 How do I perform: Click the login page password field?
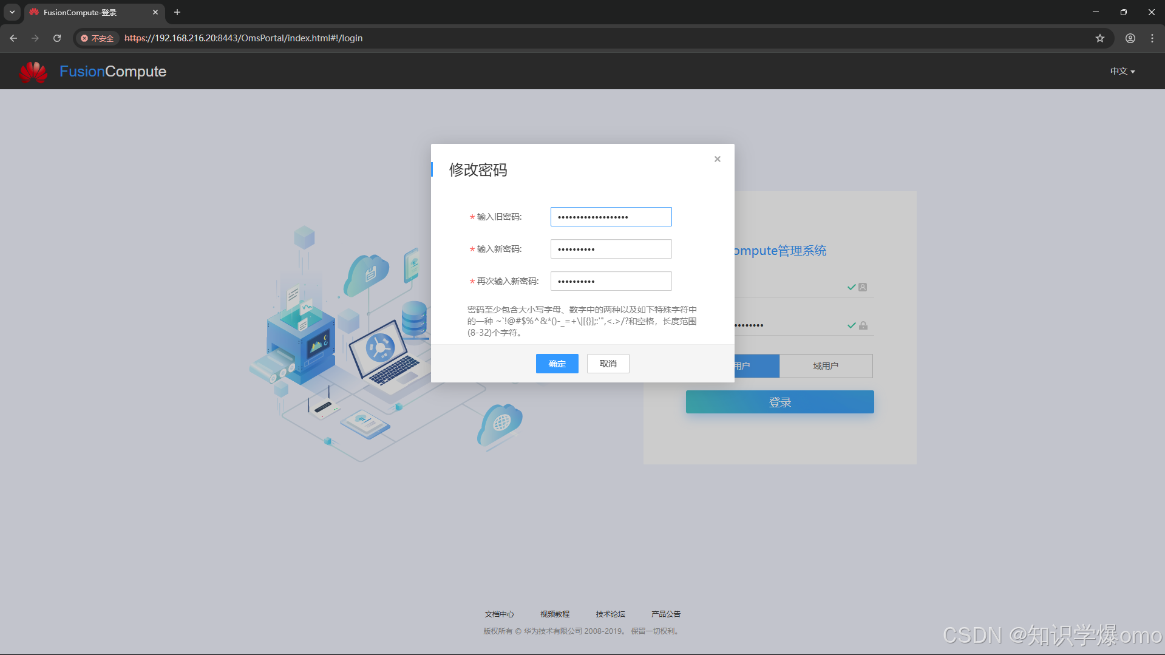pos(789,325)
